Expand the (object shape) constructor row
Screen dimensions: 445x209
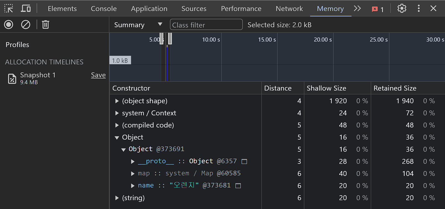[117, 101]
